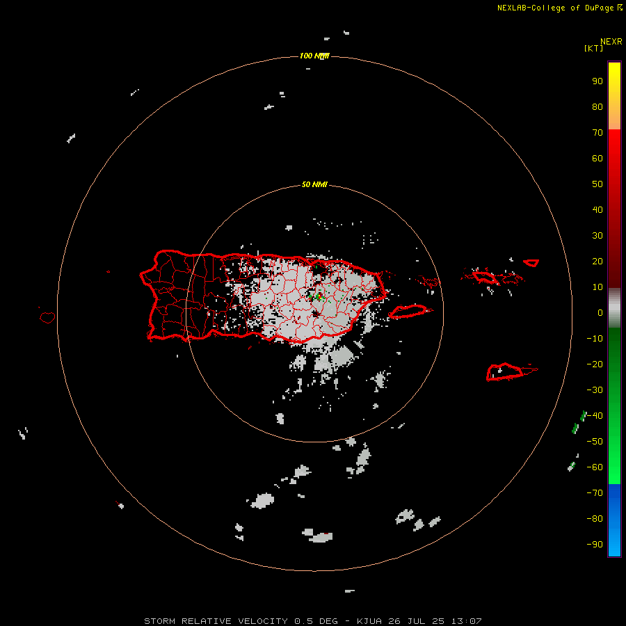The image size is (626, 626).
Task: Pick the green colorbar segment near -50
Action: click(x=614, y=441)
